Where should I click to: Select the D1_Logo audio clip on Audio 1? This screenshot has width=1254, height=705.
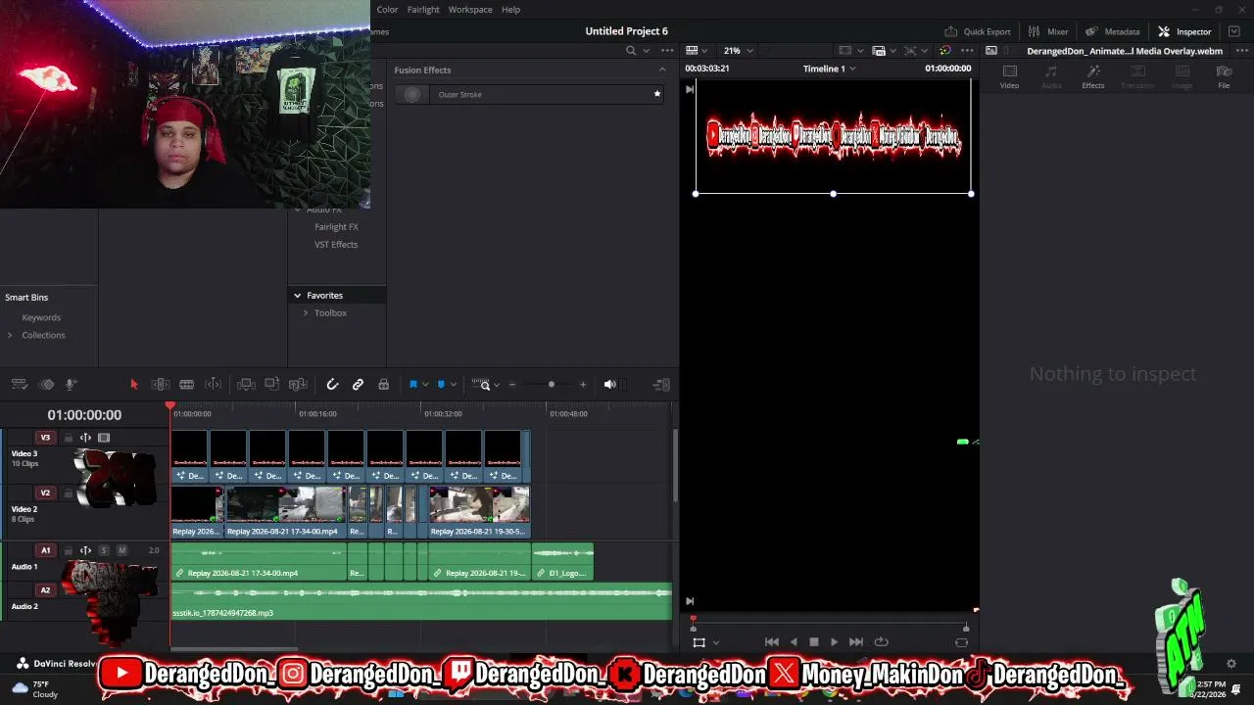coord(563,561)
